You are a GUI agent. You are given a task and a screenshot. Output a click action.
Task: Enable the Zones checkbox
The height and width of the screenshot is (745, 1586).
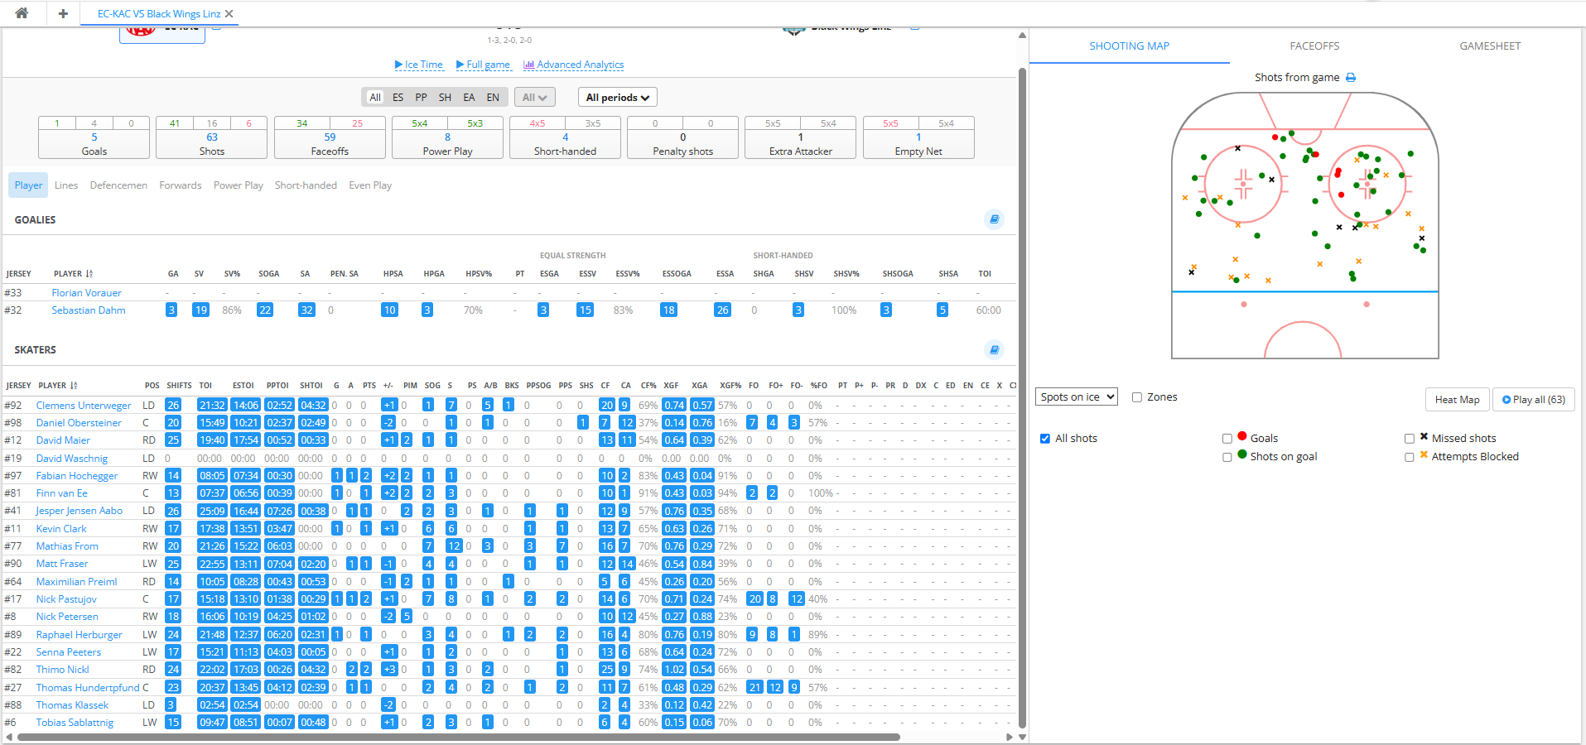click(1137, 397)
